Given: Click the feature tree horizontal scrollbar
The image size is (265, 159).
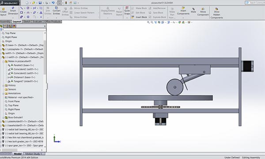Looking at the screenshot, I should (10, 150).
